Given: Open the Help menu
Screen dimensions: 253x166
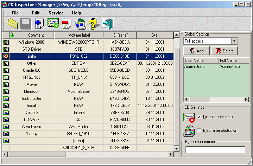Looking at the screenshot, I should click(x=76, y=13).
